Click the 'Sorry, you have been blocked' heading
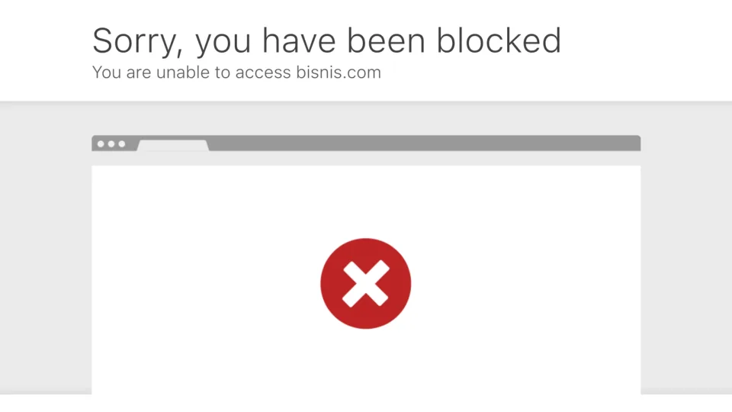732x412 pixels. click(x=326, y=41)
